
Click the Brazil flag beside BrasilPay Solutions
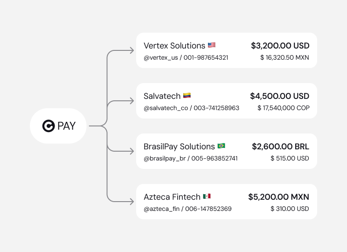click(x=221, y=146)
